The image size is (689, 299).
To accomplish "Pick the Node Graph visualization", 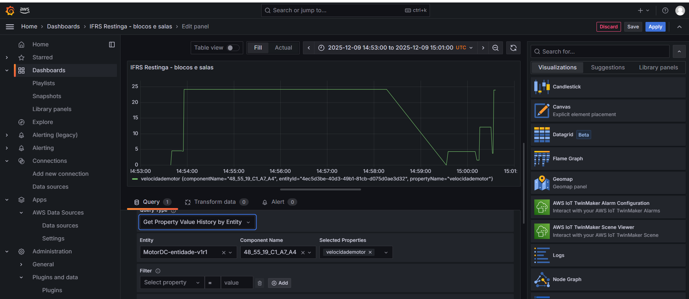I will tap(608, 280).
